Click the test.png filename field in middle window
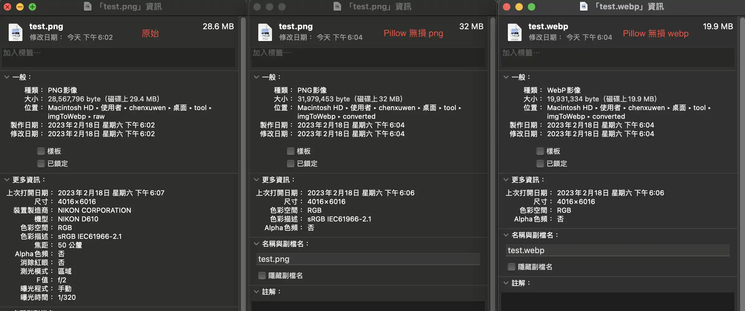Screen dimensions: 745x311 click(368, 259)
